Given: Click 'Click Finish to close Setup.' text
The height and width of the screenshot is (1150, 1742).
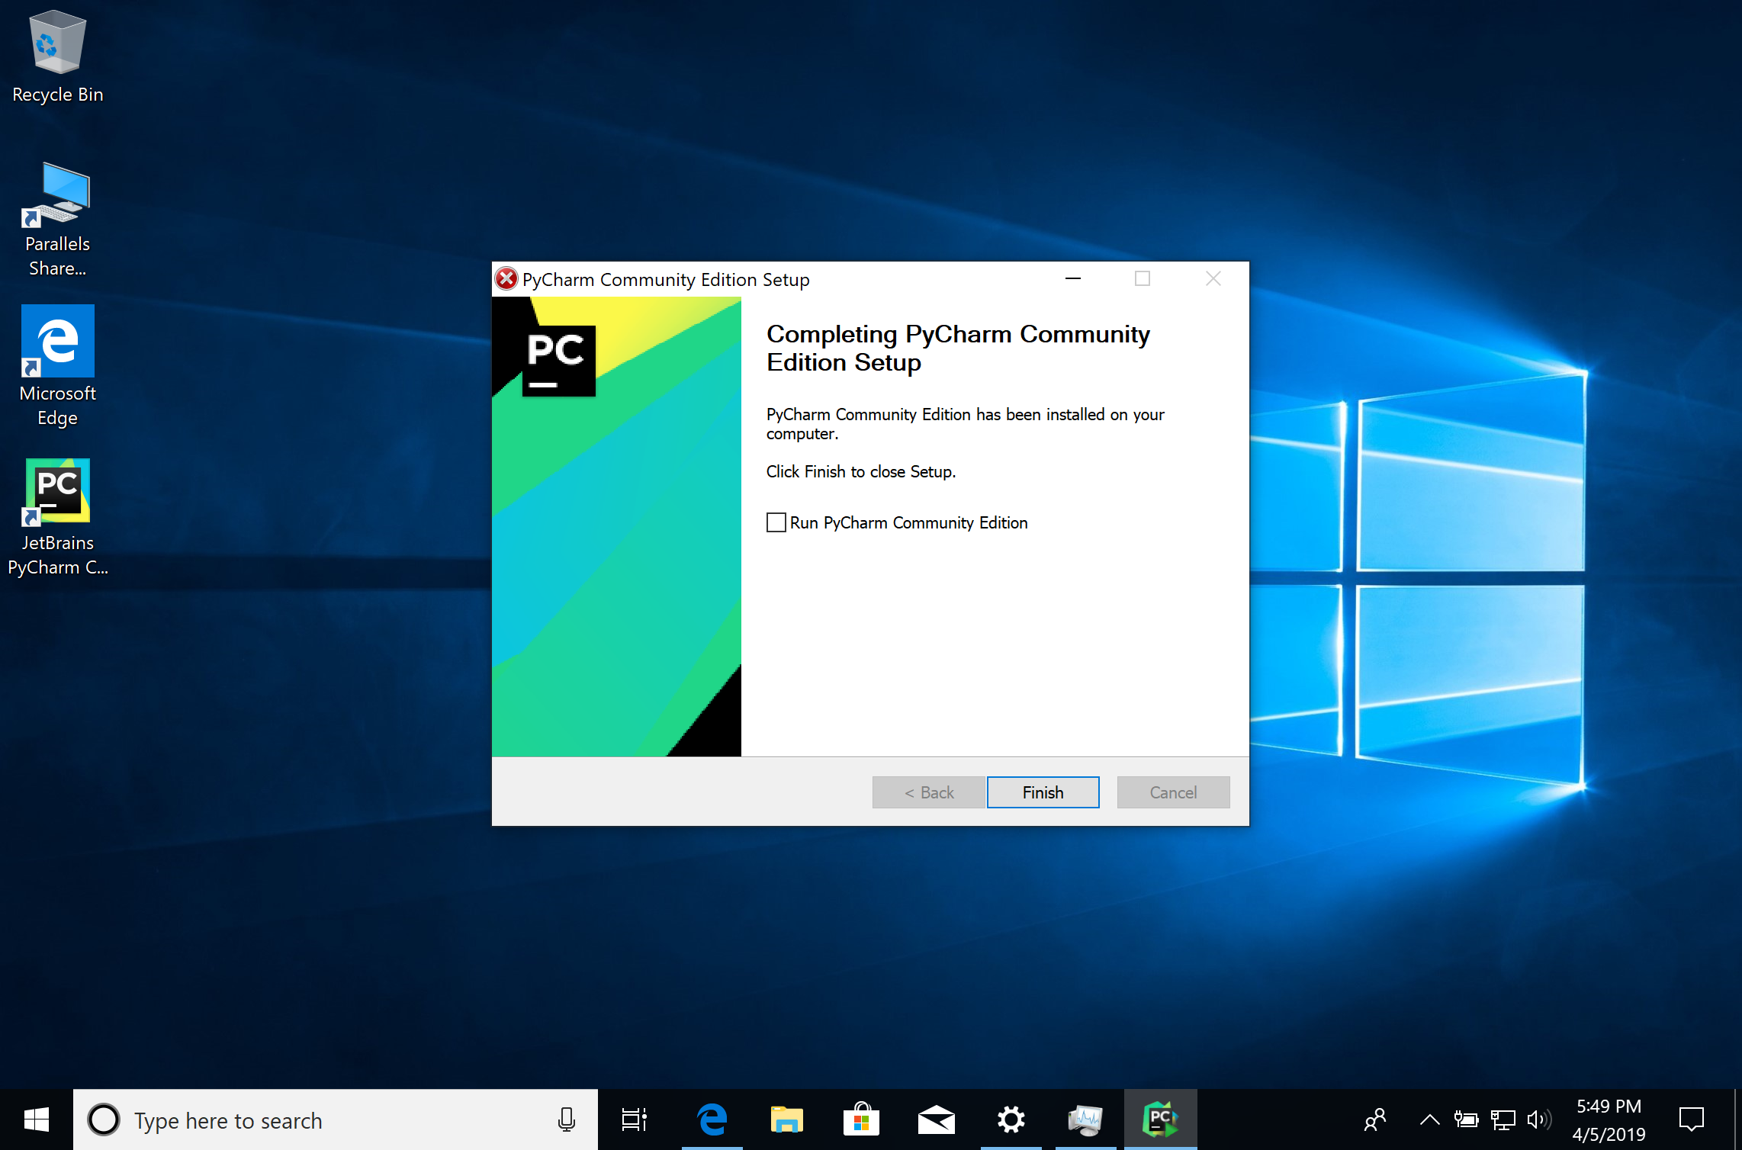Looking at the screenshot, I should pos(860,472).
